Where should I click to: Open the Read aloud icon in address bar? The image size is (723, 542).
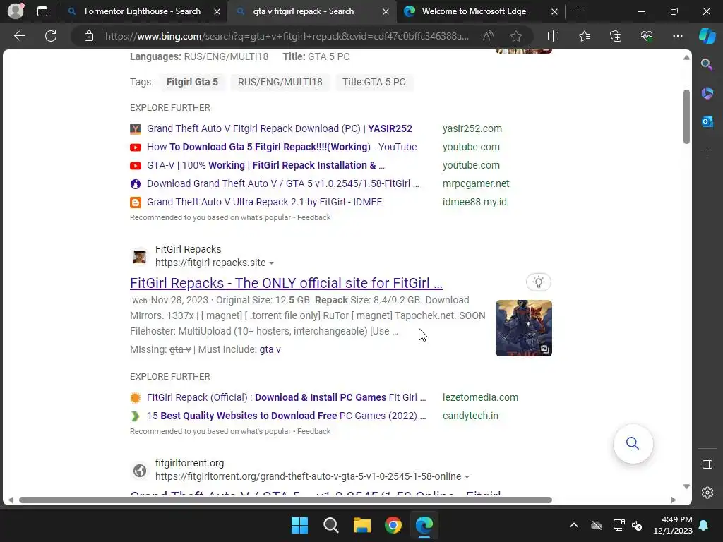[x=488, y=36]
